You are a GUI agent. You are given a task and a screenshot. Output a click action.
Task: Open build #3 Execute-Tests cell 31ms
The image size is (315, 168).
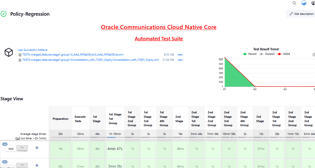click(x=80, y=164)
